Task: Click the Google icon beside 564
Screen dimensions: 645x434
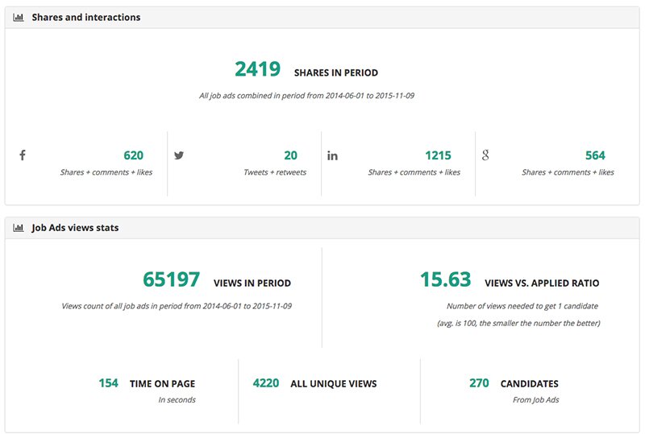Action: (485, 155)
